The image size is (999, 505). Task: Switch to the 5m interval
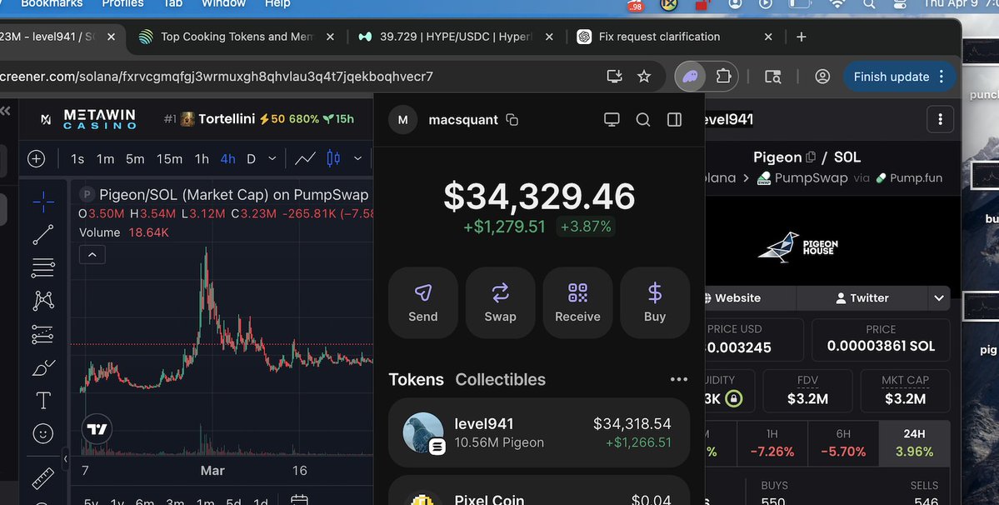(135, 158)
